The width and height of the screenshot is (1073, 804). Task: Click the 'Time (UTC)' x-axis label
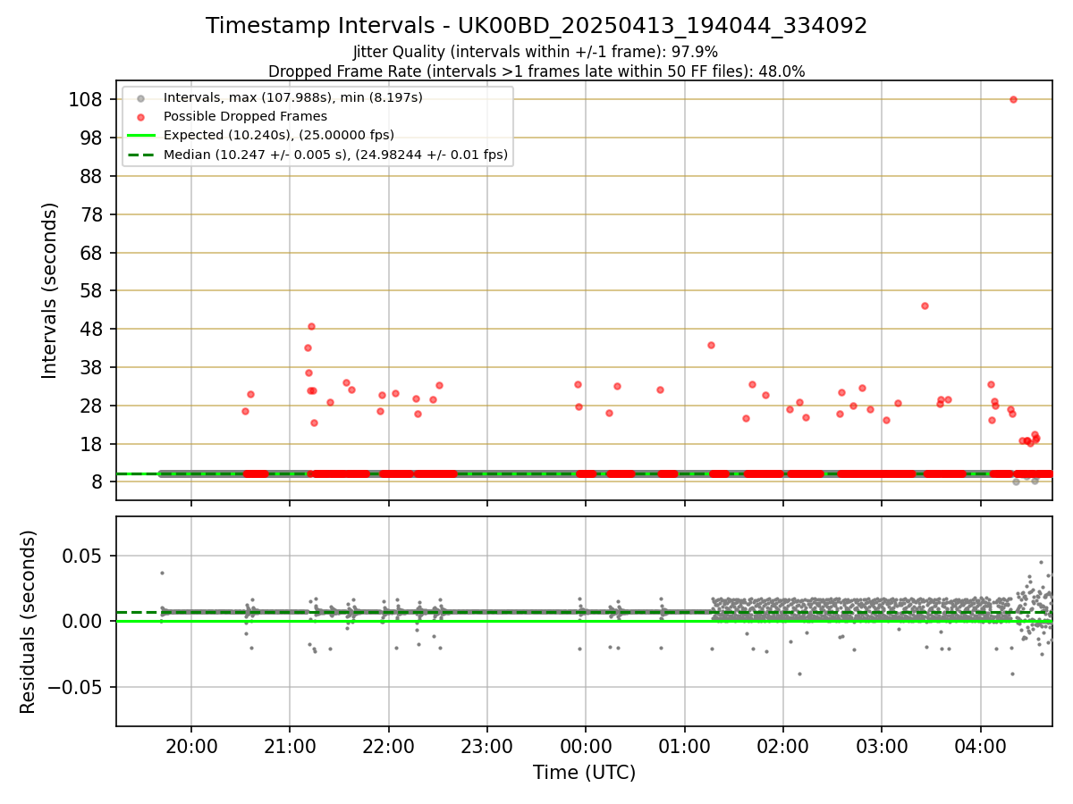585,773
